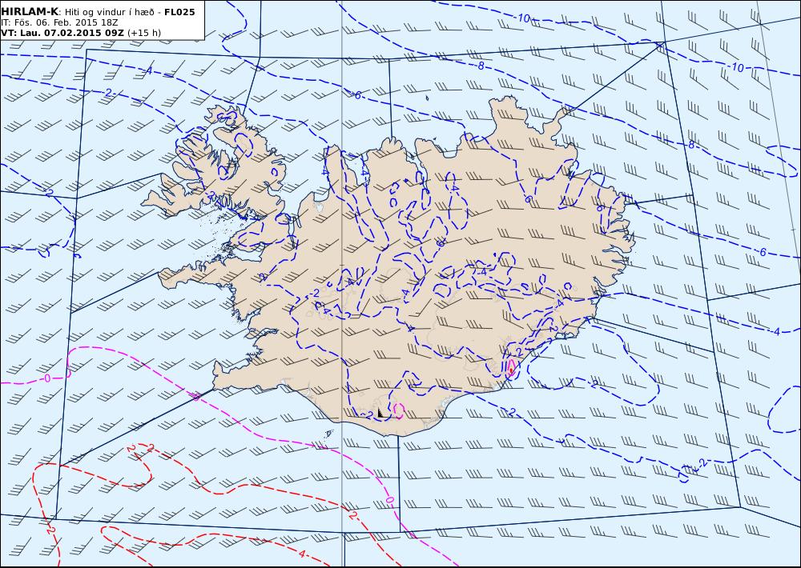Click the red 4 isotherm label at bottom
This screenshot has height=568, width=801.
(x=302, y=554)
